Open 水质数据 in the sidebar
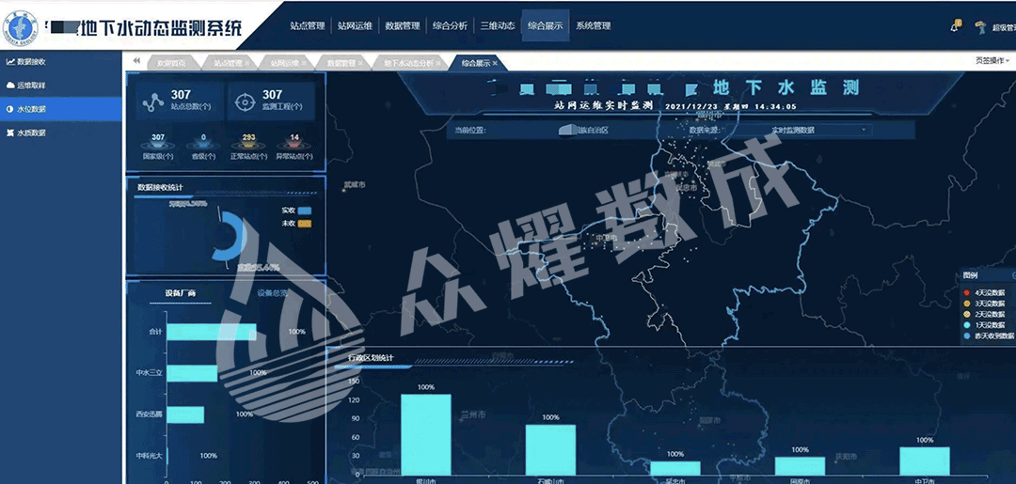 coord(61,133)
